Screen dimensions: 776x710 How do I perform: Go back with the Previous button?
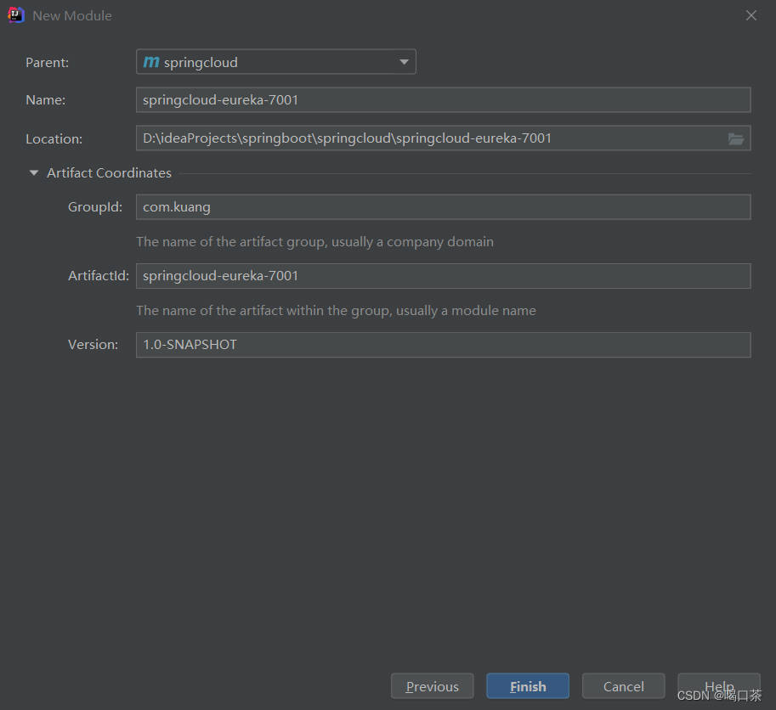[x=432, y=685]
